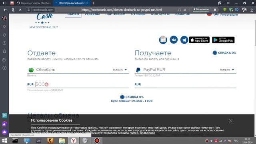Open the ПАРТНЕРАМ menu item
Viewport: 256px width, 144px height.
point(115,14)
